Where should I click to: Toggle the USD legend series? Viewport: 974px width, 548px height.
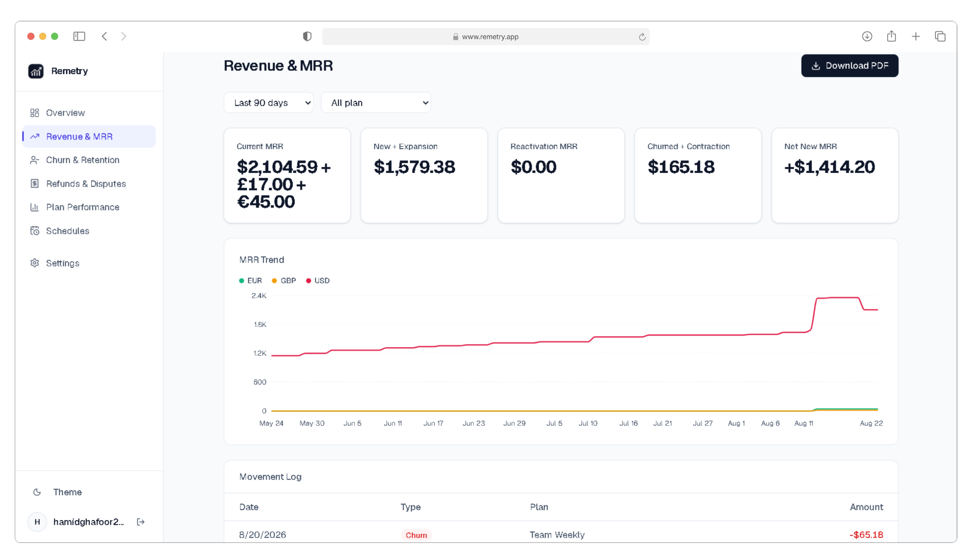[318, 281]
